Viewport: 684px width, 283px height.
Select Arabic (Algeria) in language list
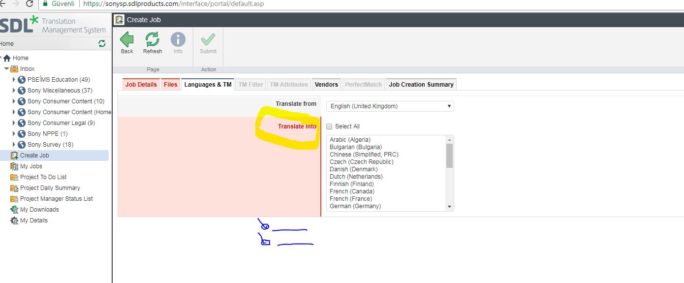pyautogui.click(x=350, y=140)
